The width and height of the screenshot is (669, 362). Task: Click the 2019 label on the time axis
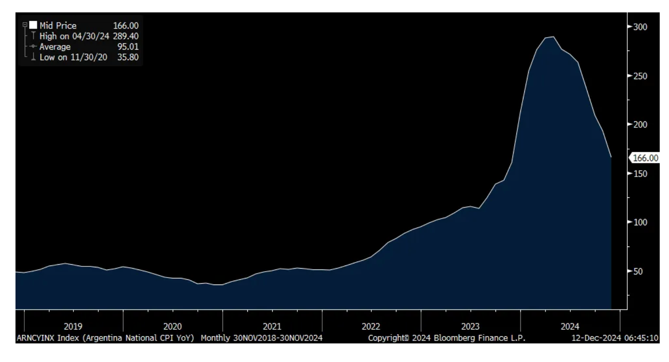[73, 327]
